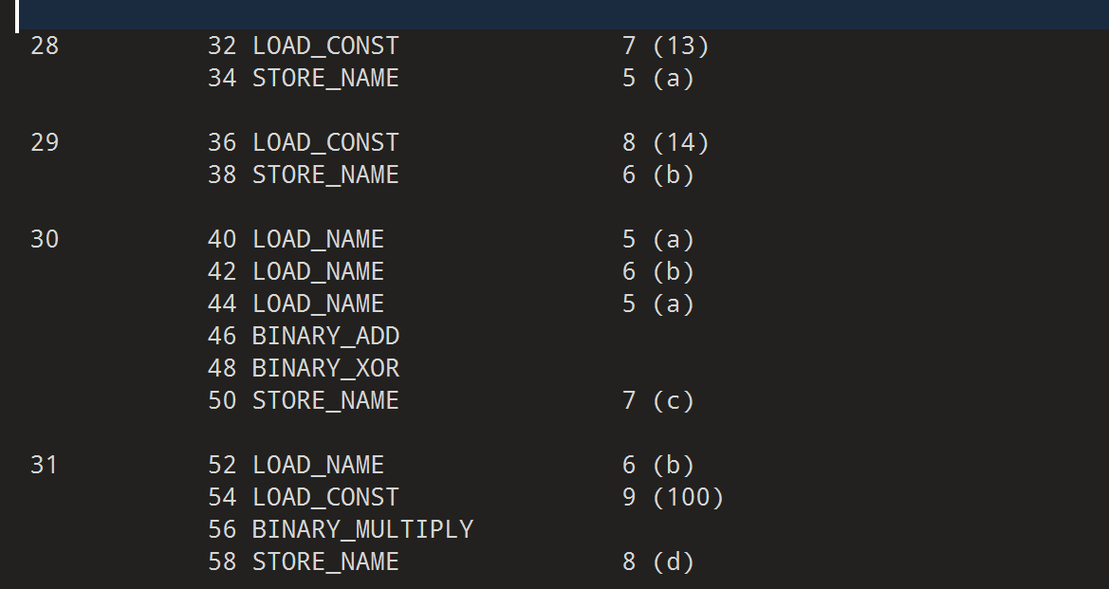
Task: Click the LOAD_CONST opcode at offset 36
Action: tap(325, 142)
